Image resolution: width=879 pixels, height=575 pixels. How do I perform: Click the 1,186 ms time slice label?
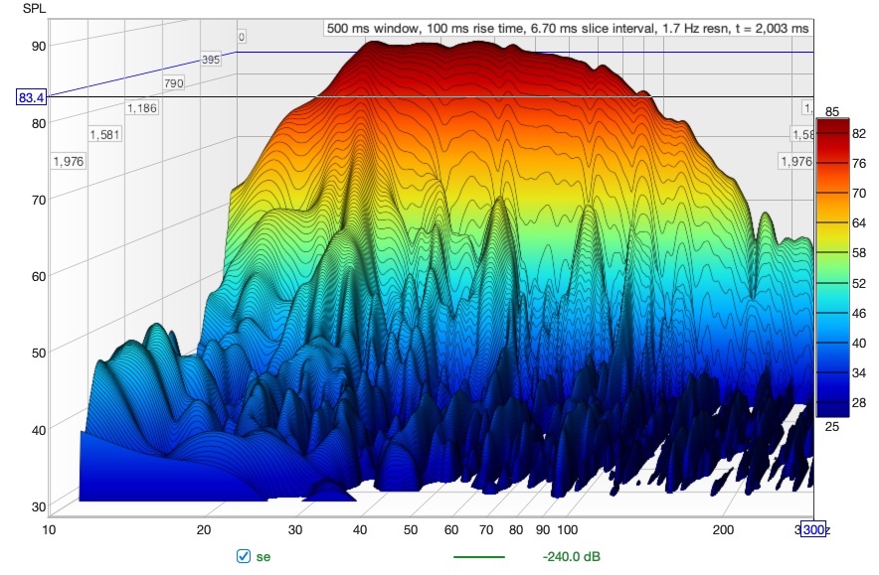click(x=142, y=108)
